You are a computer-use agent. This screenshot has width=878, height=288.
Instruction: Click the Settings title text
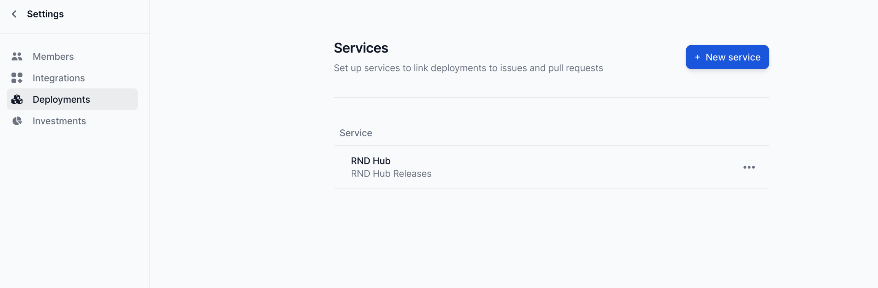pyautogui.click(x=45, y=14)
